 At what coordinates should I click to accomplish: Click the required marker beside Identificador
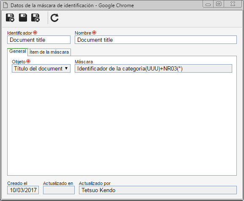(35, 33)
